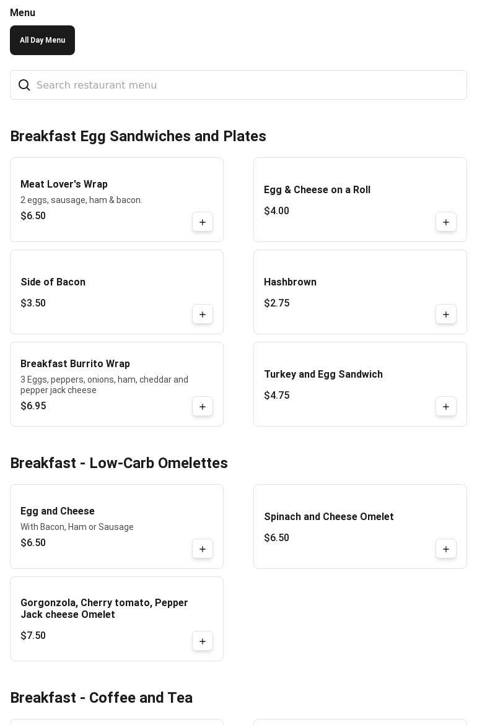Open Turkey and Egg Sandwich title
The width and height of the screenshot is (477, 725).
tap(323, 375)
